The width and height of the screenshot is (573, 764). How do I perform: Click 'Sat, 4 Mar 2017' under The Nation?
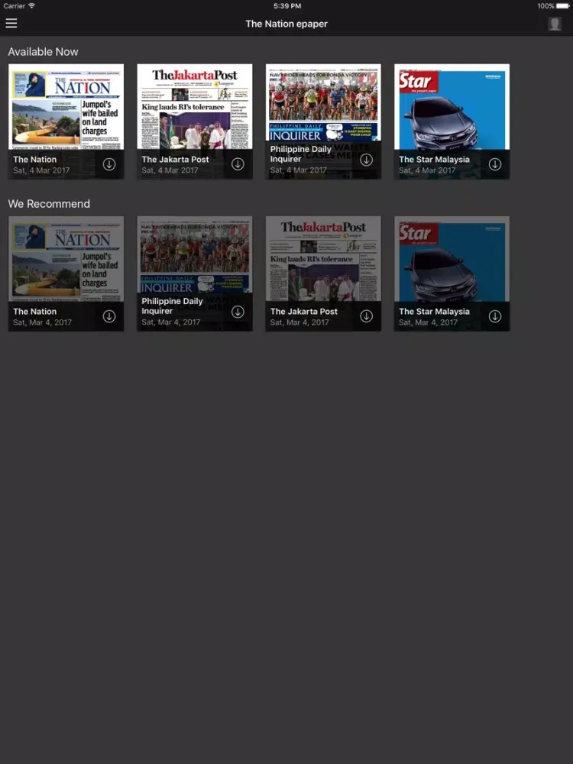coord(41,170)
